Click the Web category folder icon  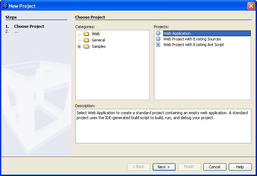coord(86,34)
